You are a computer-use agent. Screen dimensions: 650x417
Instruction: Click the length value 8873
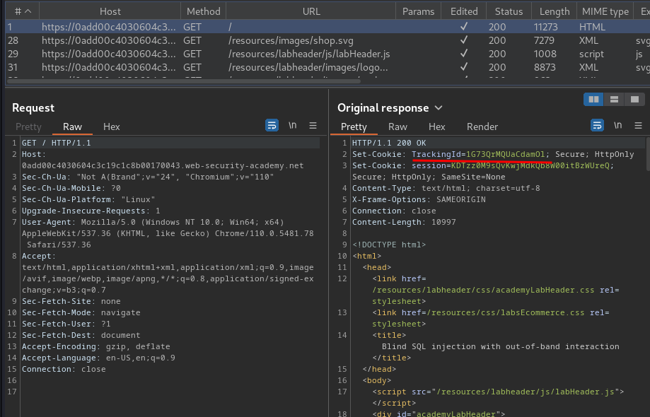[545, 67]
